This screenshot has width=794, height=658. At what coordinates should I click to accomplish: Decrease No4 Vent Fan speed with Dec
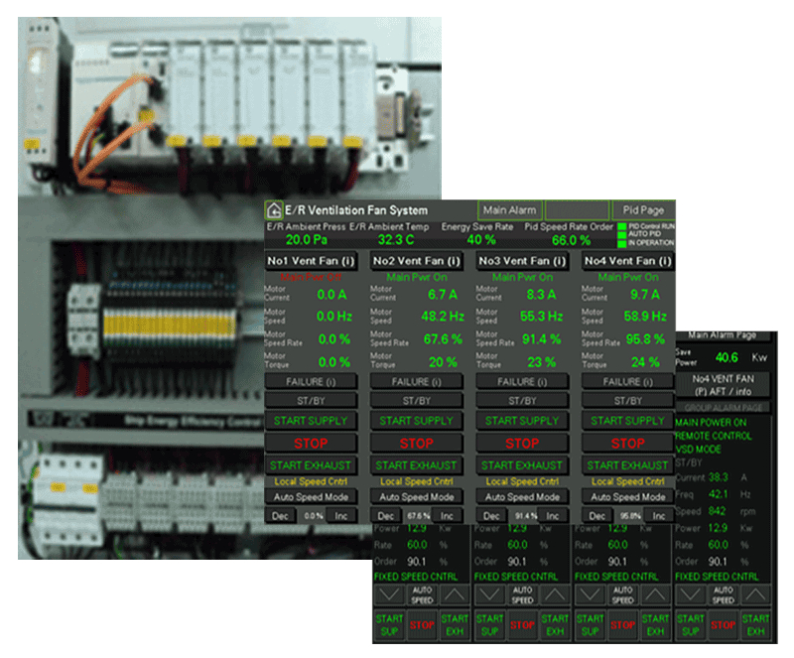pos(597,516)
